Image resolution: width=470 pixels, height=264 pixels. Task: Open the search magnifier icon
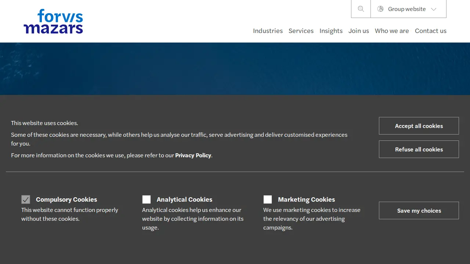361,9
